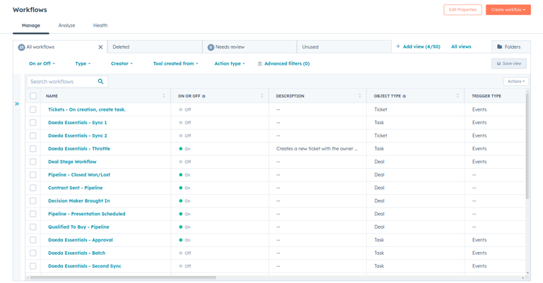Click the search magnifier icon

pyautogui.click(x=100, y=82)
